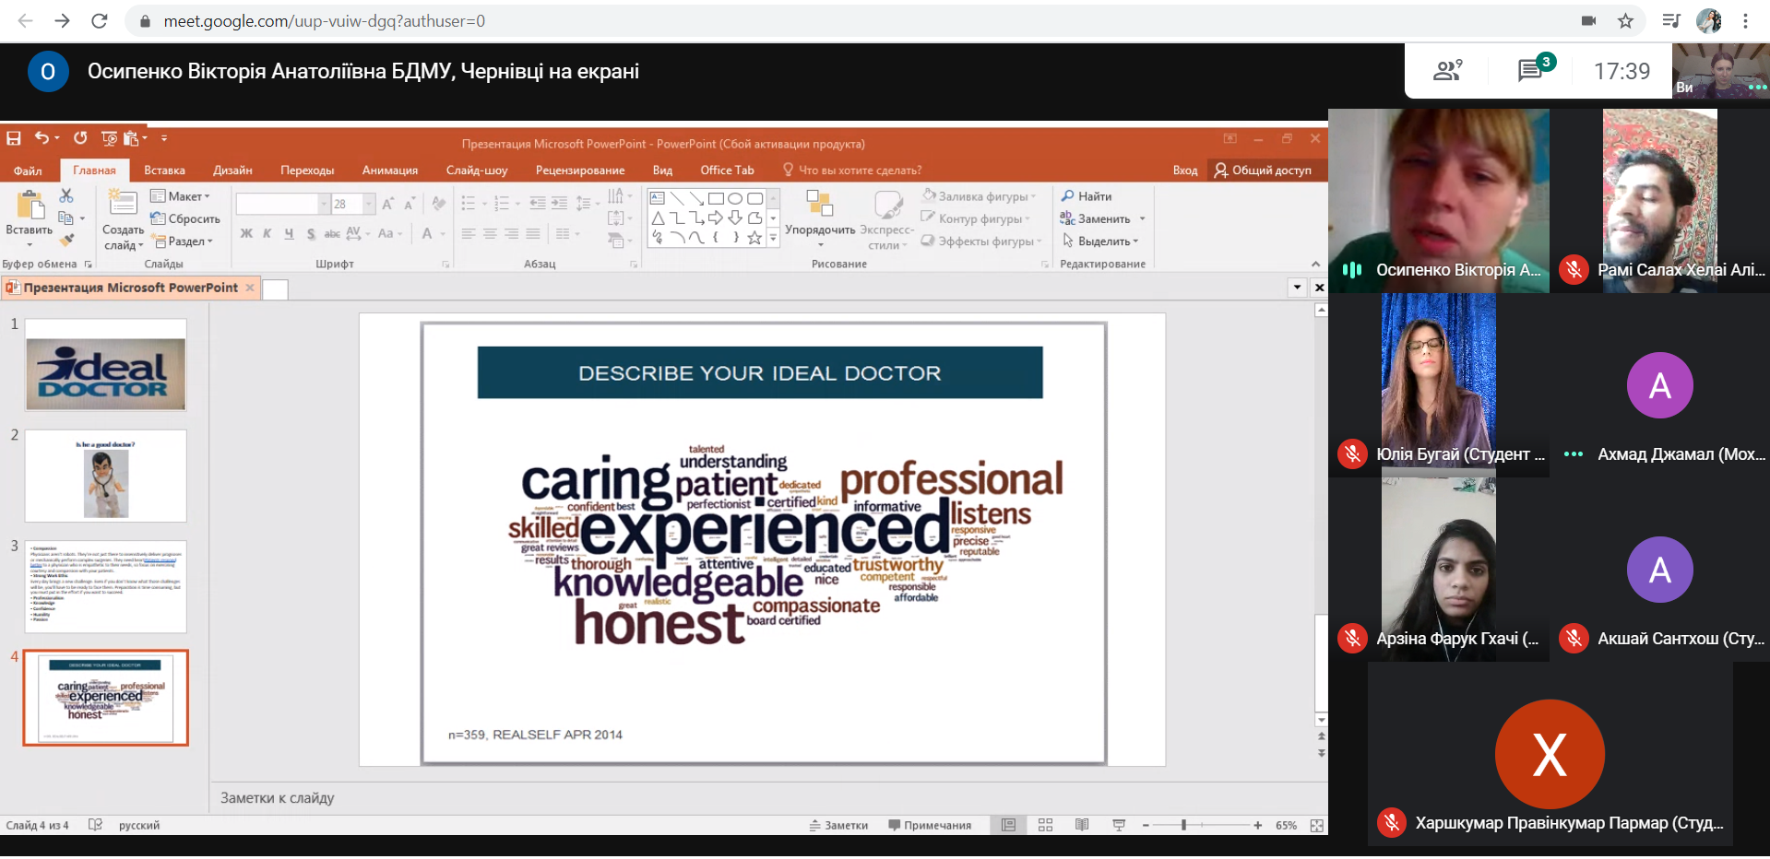This screenshot has width=1770, height=859.
Task: Switch to slide sorter view in status bar
Action: pyautogui.click(x=1045, y=825)
